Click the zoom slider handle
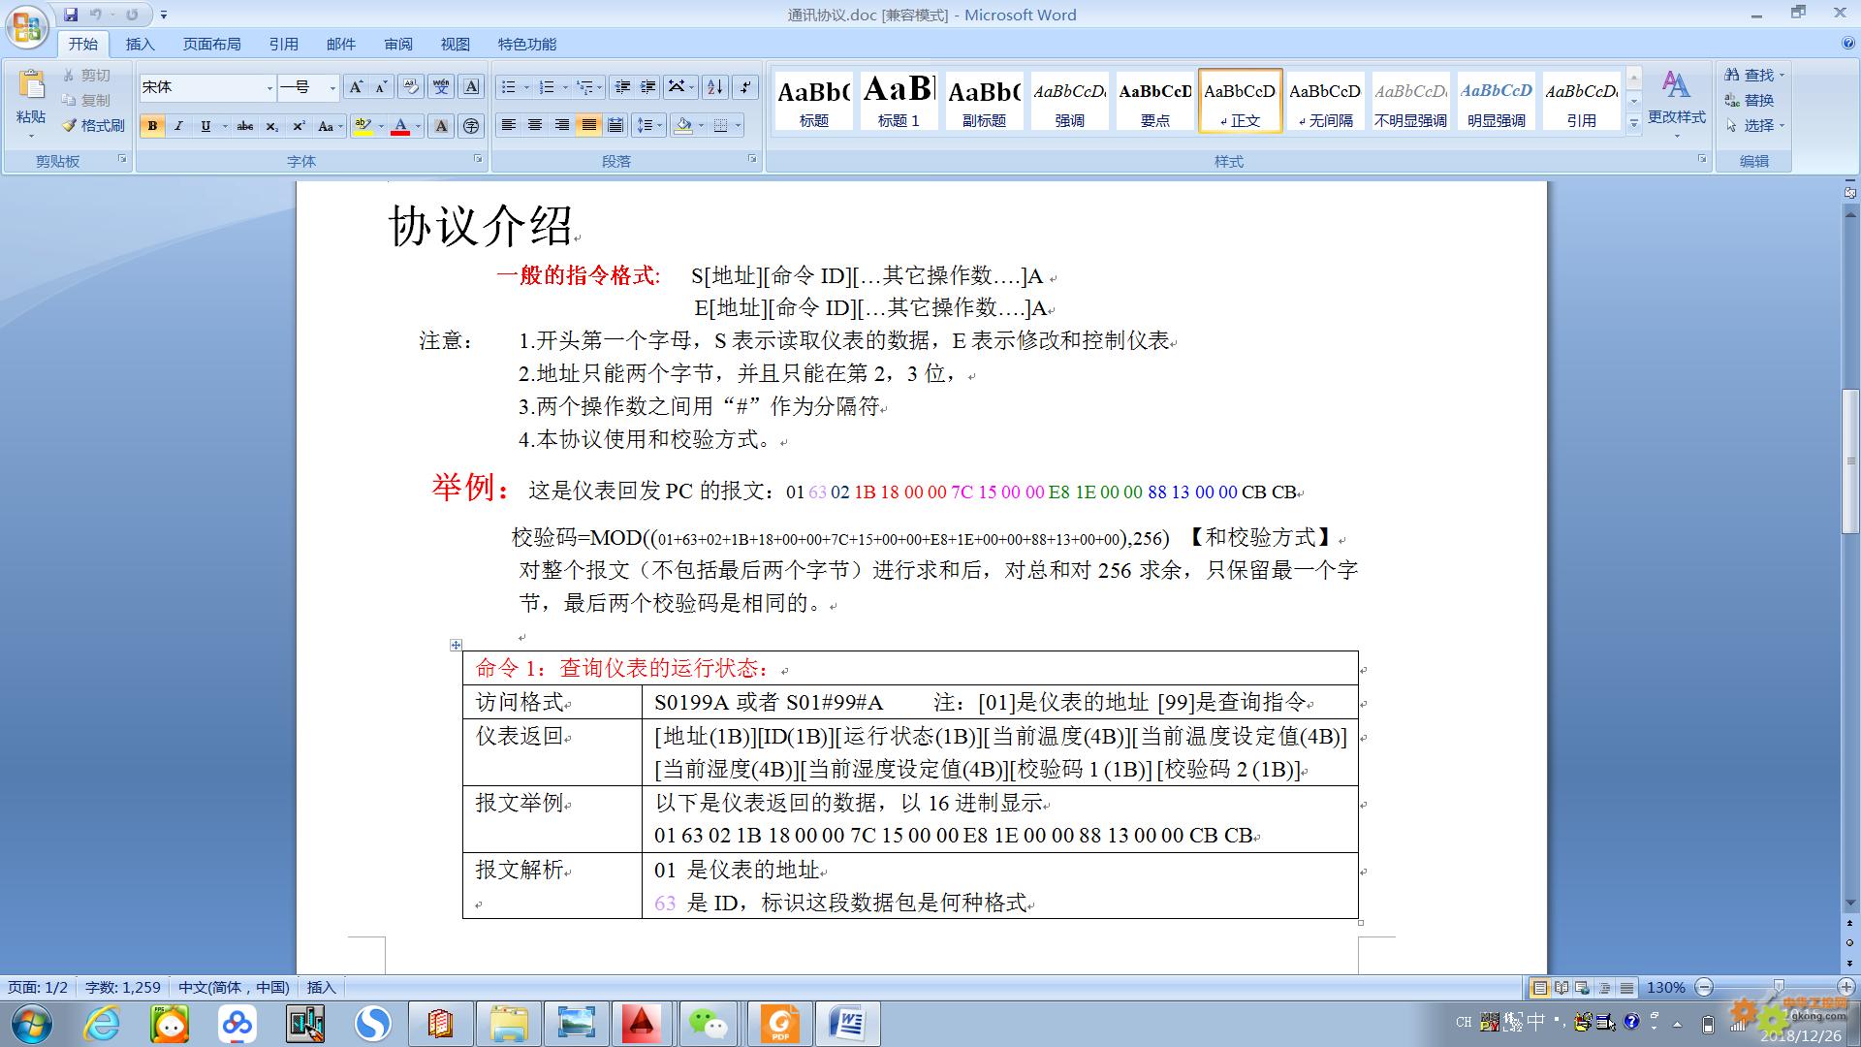The width and height of the screenshot is (1861, 1047). pos(1778,988)
